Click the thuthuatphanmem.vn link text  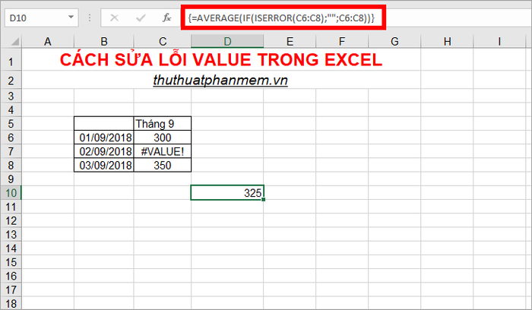220,80
